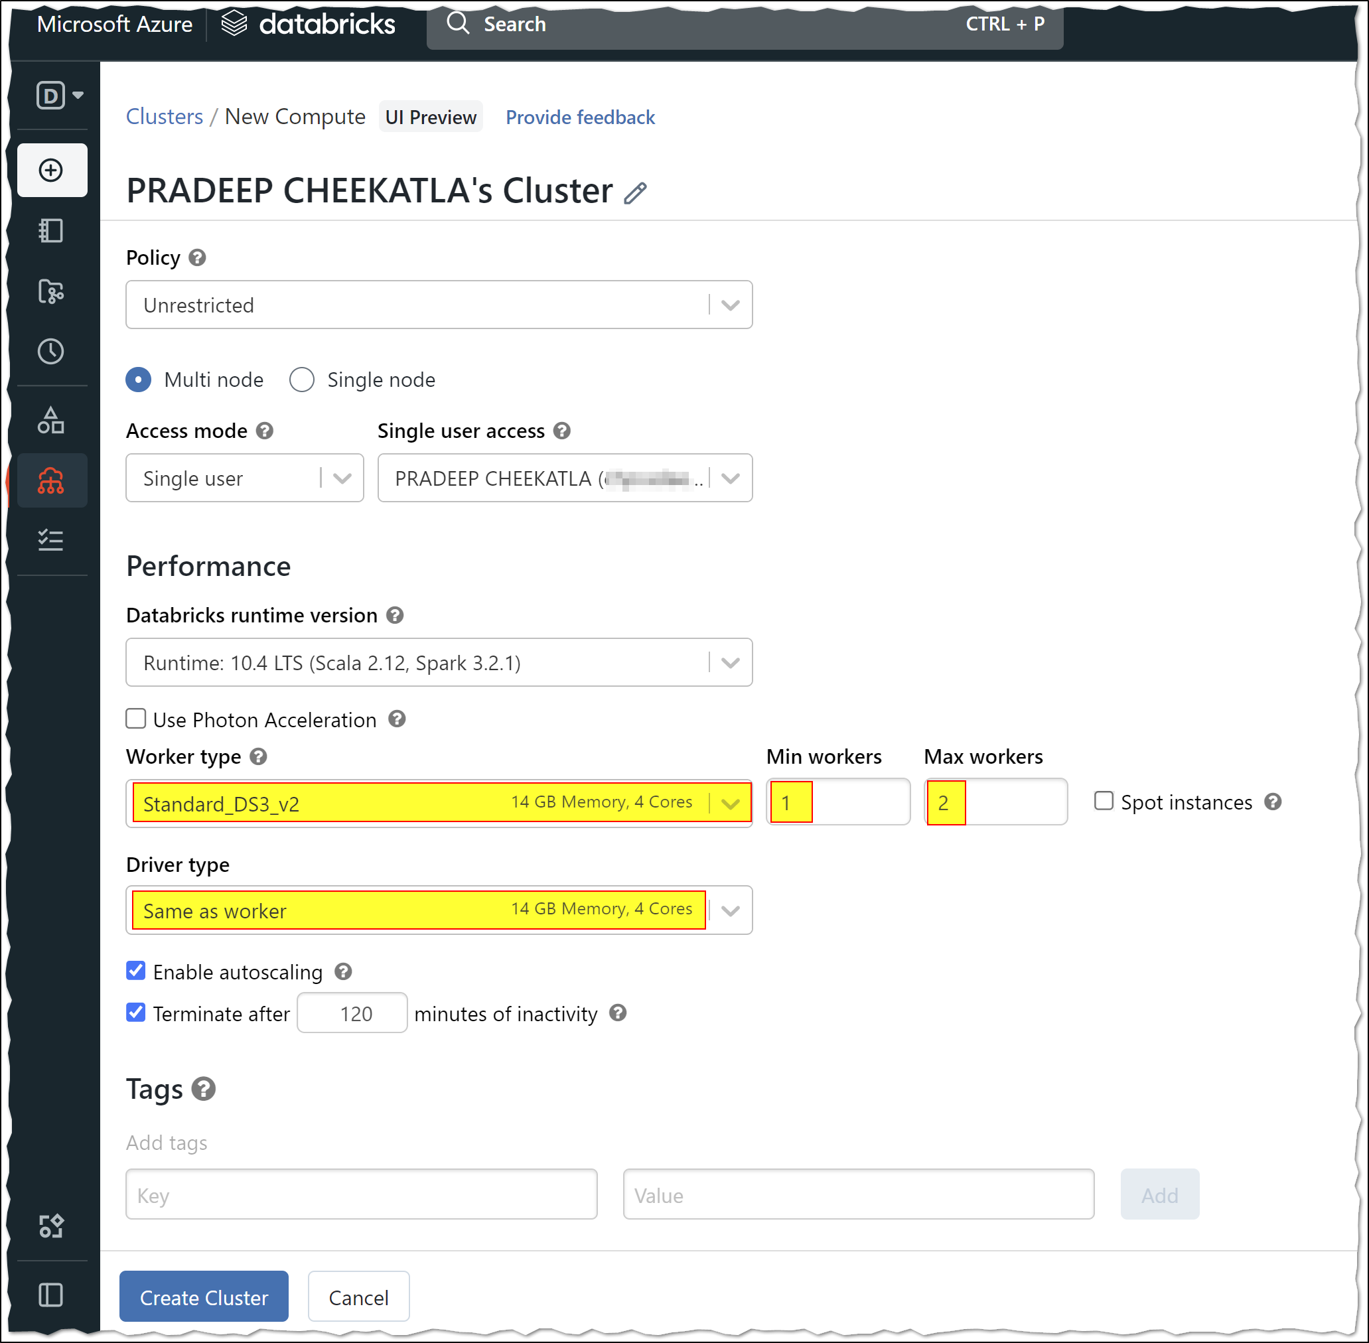
Task: Go to Clusters breadcrumb link
Action: tap(165, 117)
